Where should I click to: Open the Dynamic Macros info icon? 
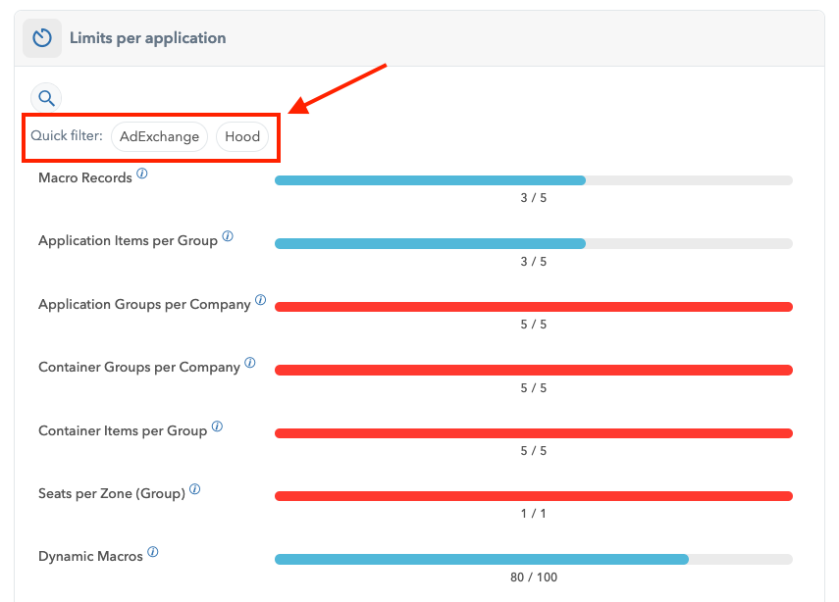(x=153, y=552)
